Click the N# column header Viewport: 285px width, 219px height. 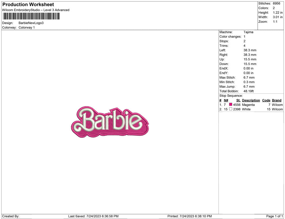coord(226,100)
